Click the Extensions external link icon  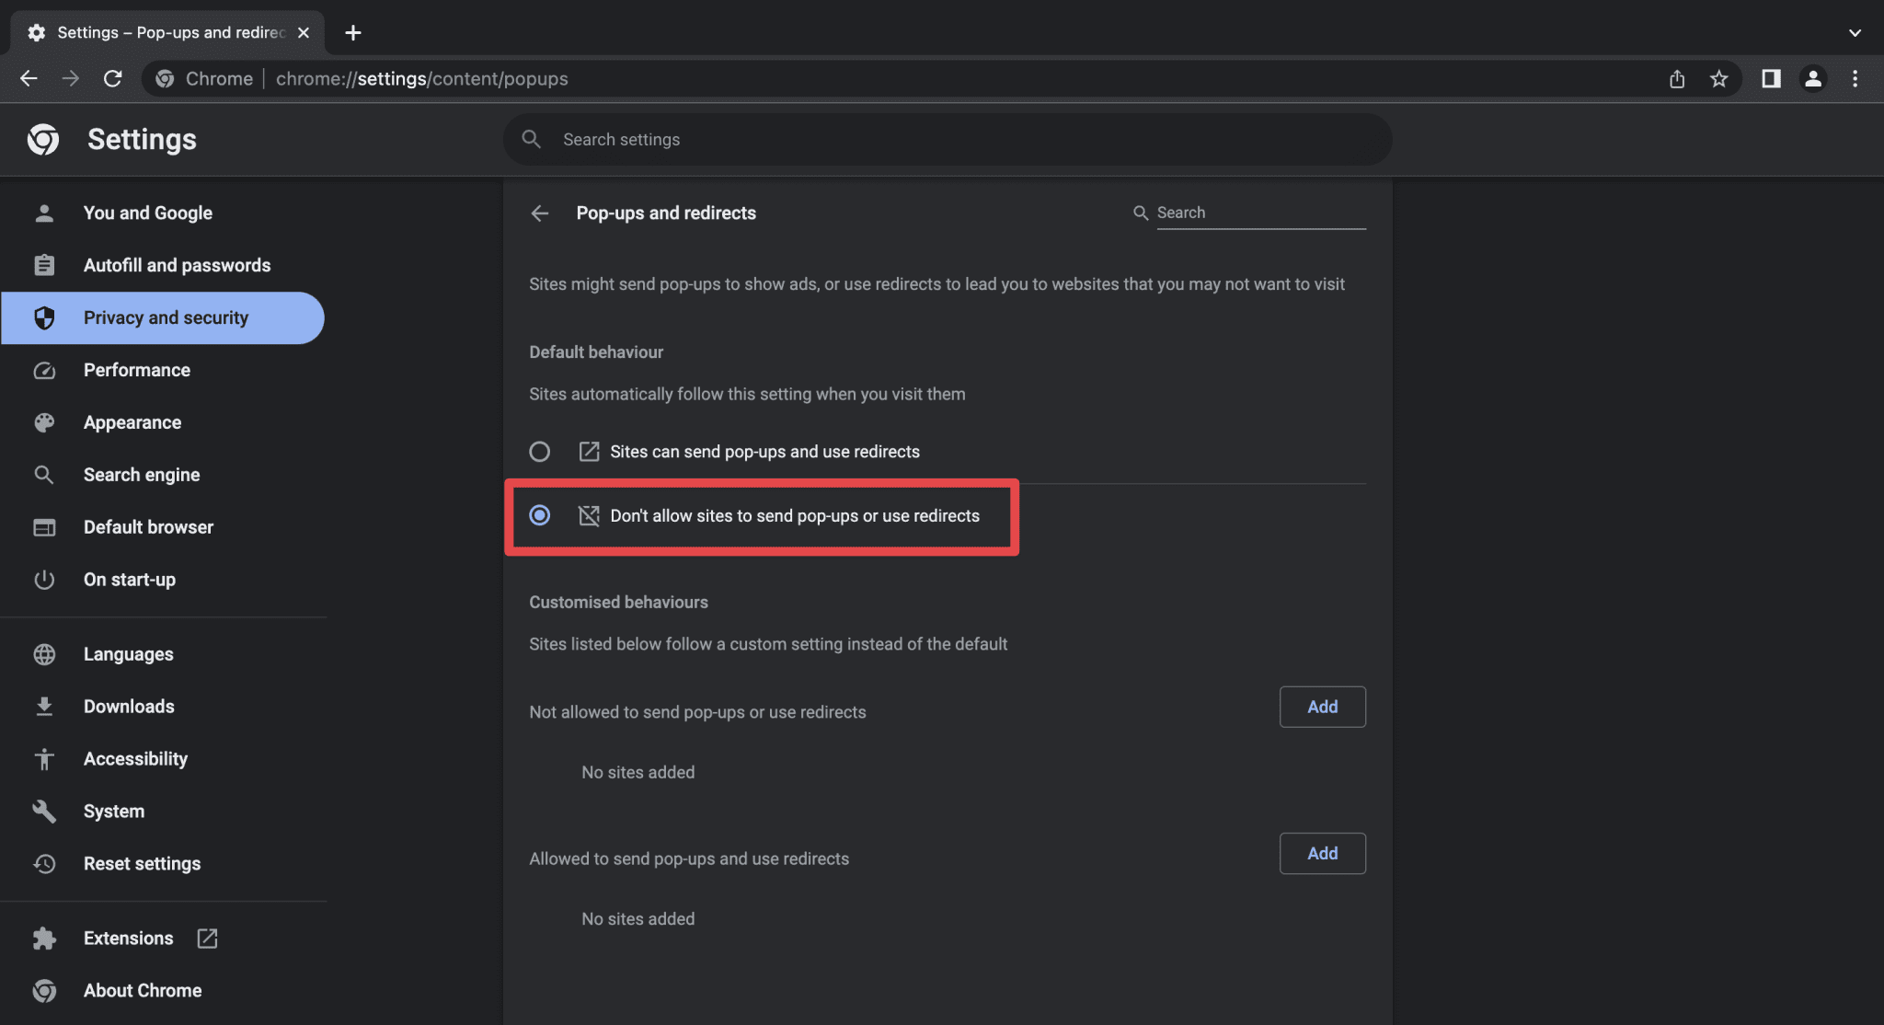pyautogui.click(x=208, y=939)
